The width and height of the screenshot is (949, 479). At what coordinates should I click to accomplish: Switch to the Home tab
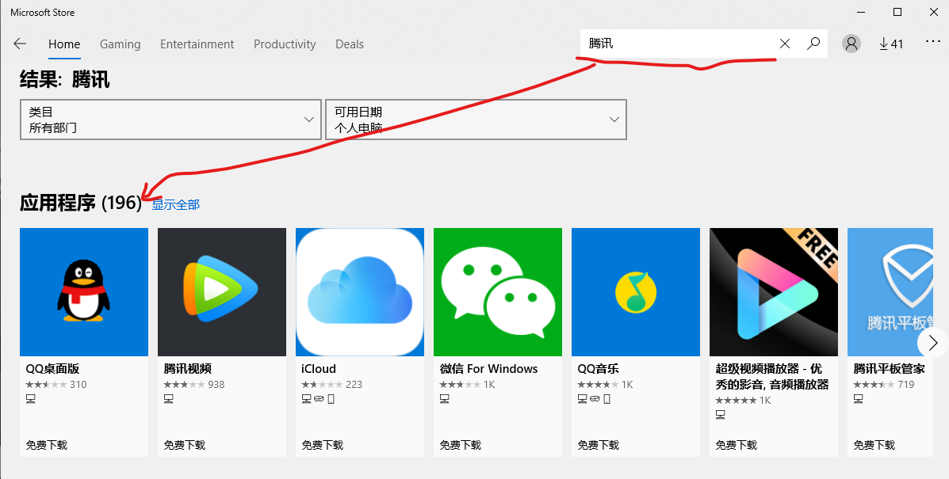click(x=64, y=44)
